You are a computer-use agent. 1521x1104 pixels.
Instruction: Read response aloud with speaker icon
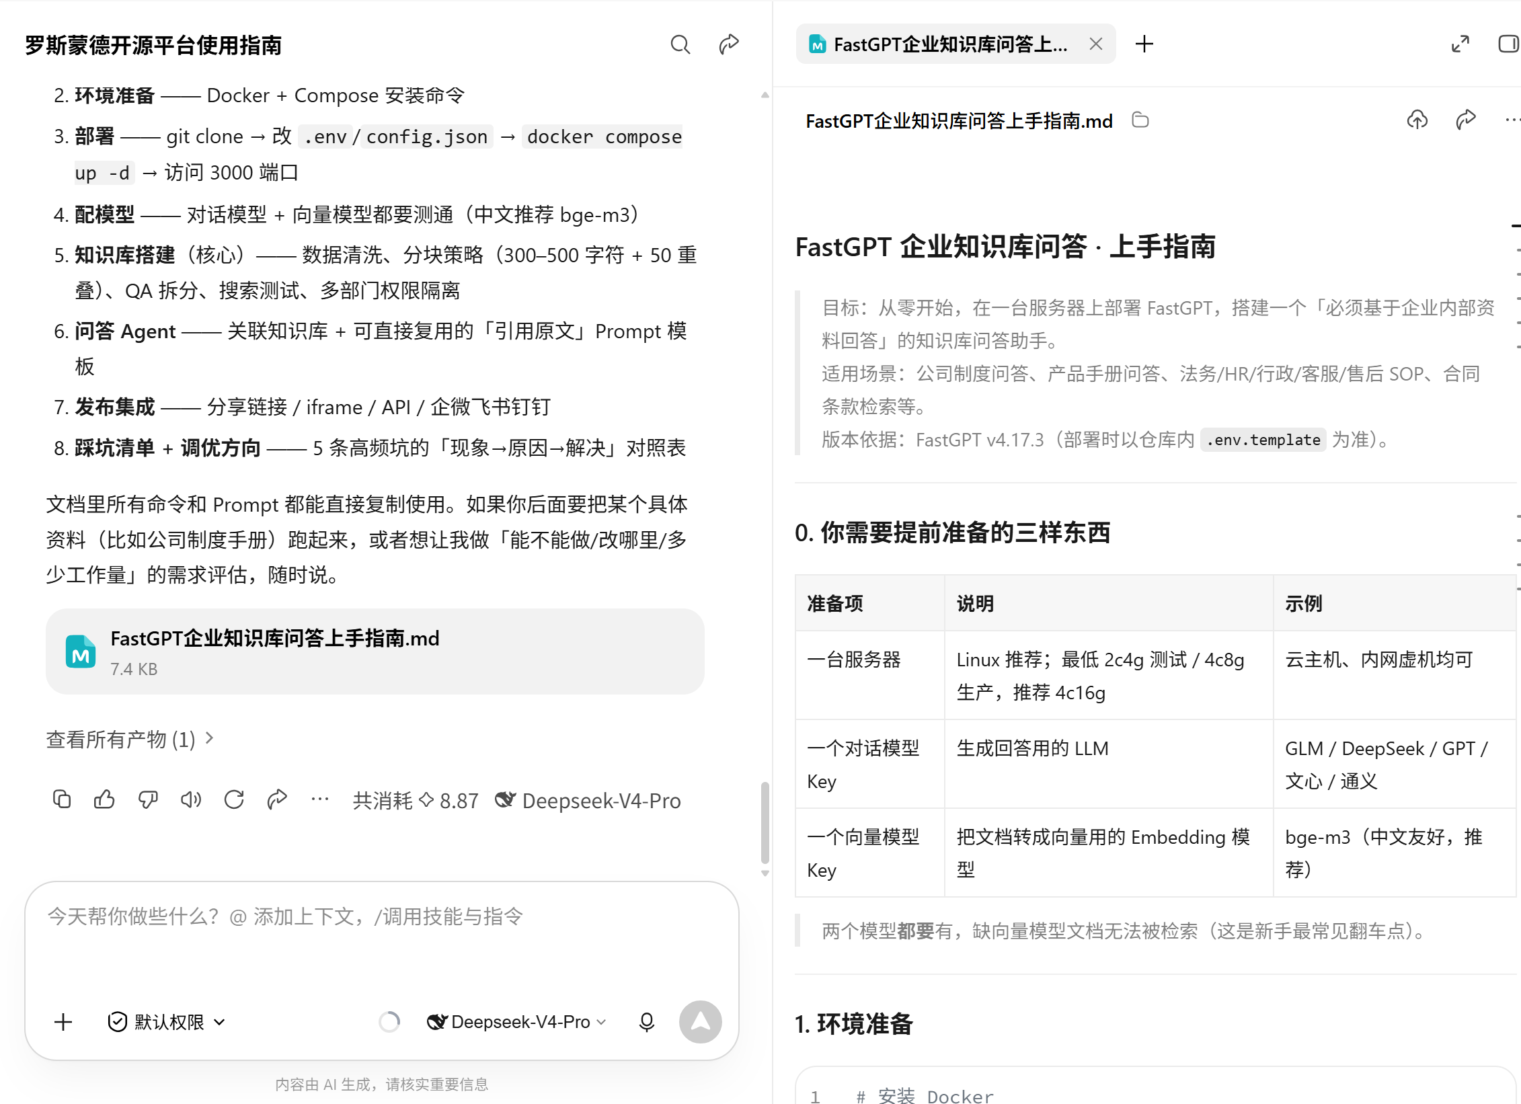[191, 799]
